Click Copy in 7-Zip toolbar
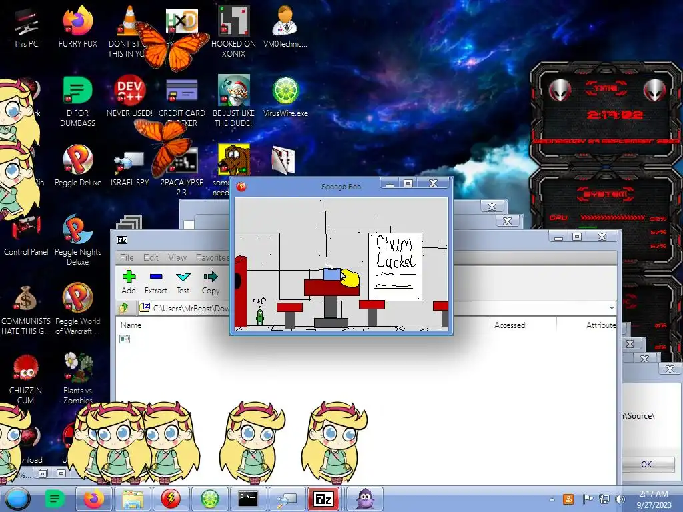 210,282
